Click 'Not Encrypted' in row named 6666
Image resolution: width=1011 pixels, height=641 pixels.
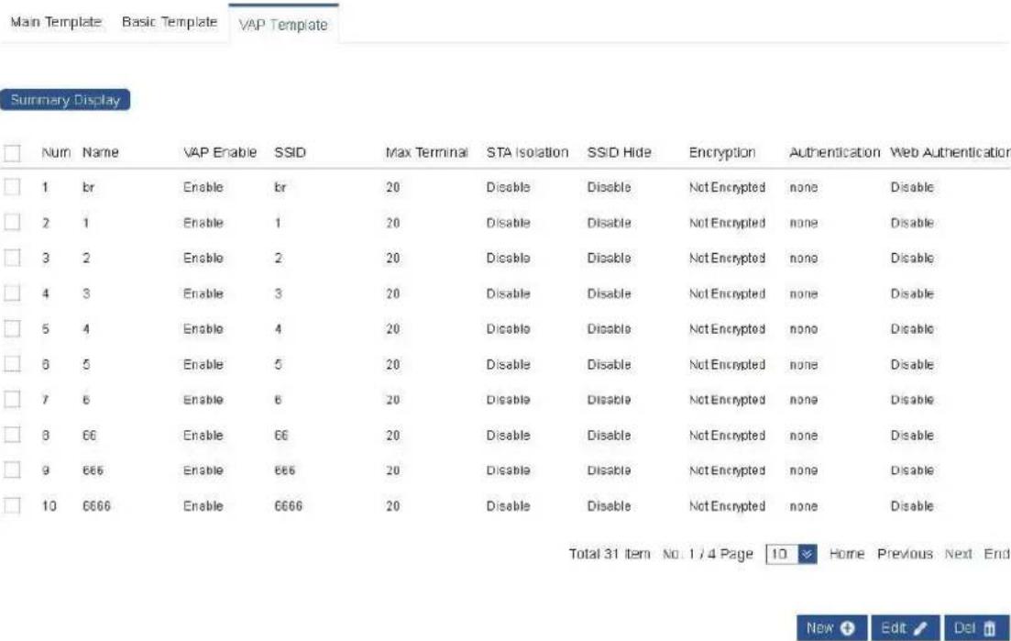pos(727,505)
